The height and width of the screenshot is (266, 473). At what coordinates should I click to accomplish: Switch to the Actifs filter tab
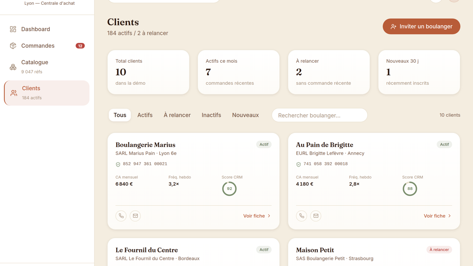pyautogui.click(x=145, y=115)
